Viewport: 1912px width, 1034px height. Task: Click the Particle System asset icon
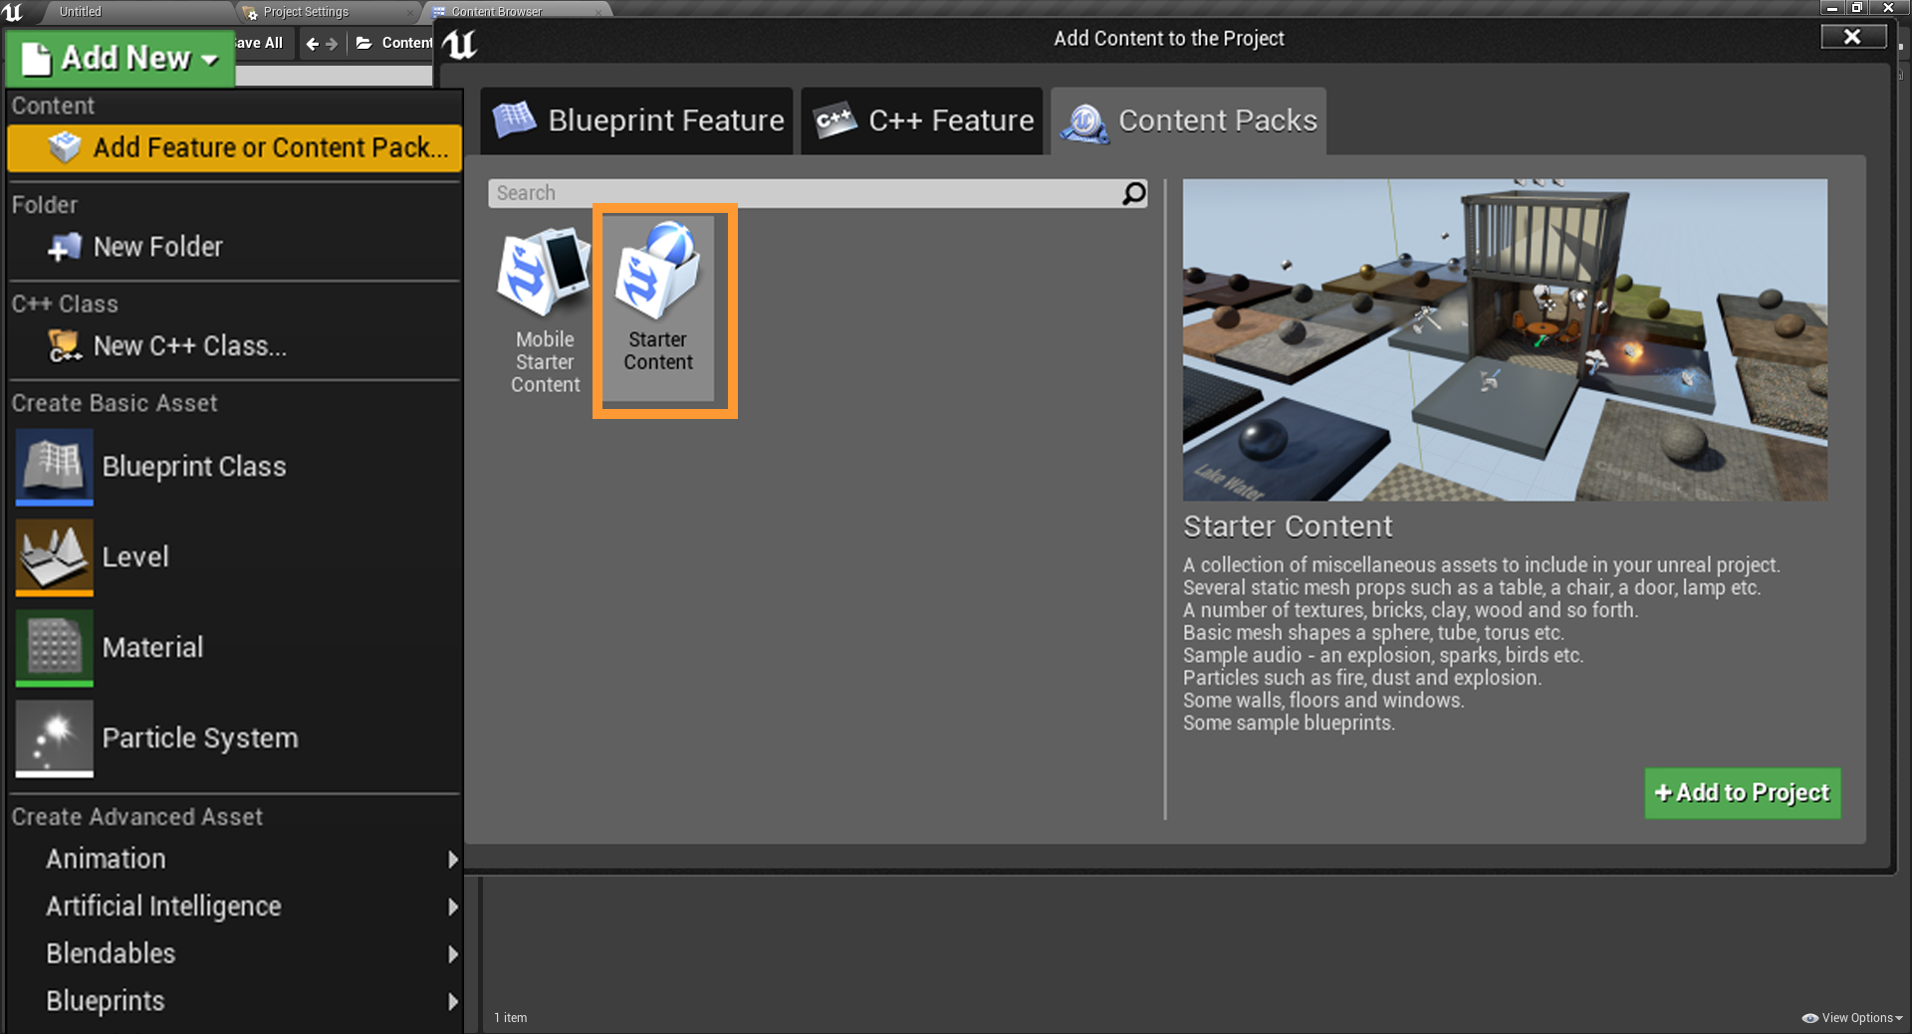click(55, 737)
